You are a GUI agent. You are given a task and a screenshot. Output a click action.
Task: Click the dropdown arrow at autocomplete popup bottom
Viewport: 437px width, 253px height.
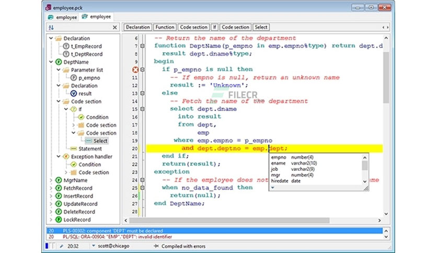tap(272, 188)
